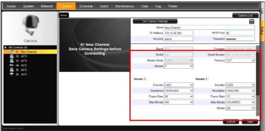
Task: Open the Schedule menu
Action: pos(86,6)
